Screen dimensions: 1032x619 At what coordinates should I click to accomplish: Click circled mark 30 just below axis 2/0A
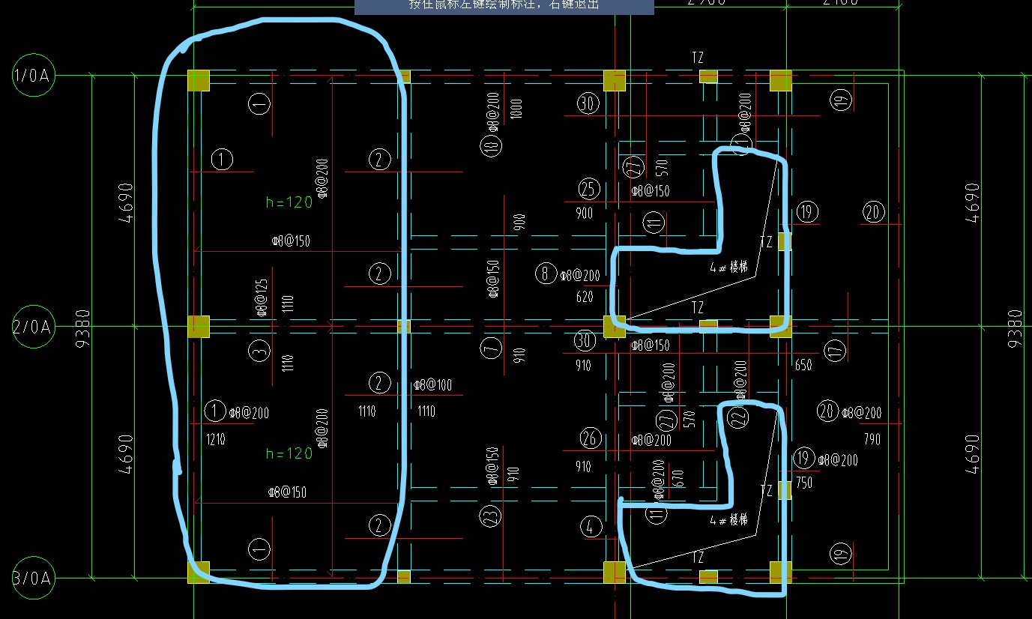[585, 341]
